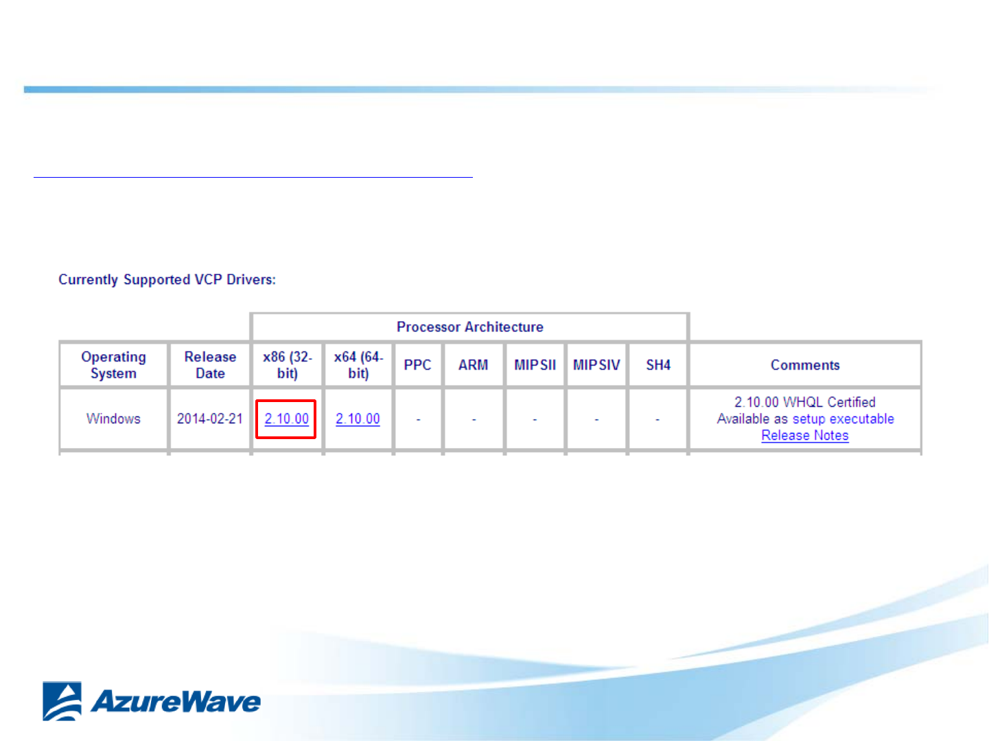The image size is (989, 741).
Task: Click the Release Date column header
Action: point(210,365)
